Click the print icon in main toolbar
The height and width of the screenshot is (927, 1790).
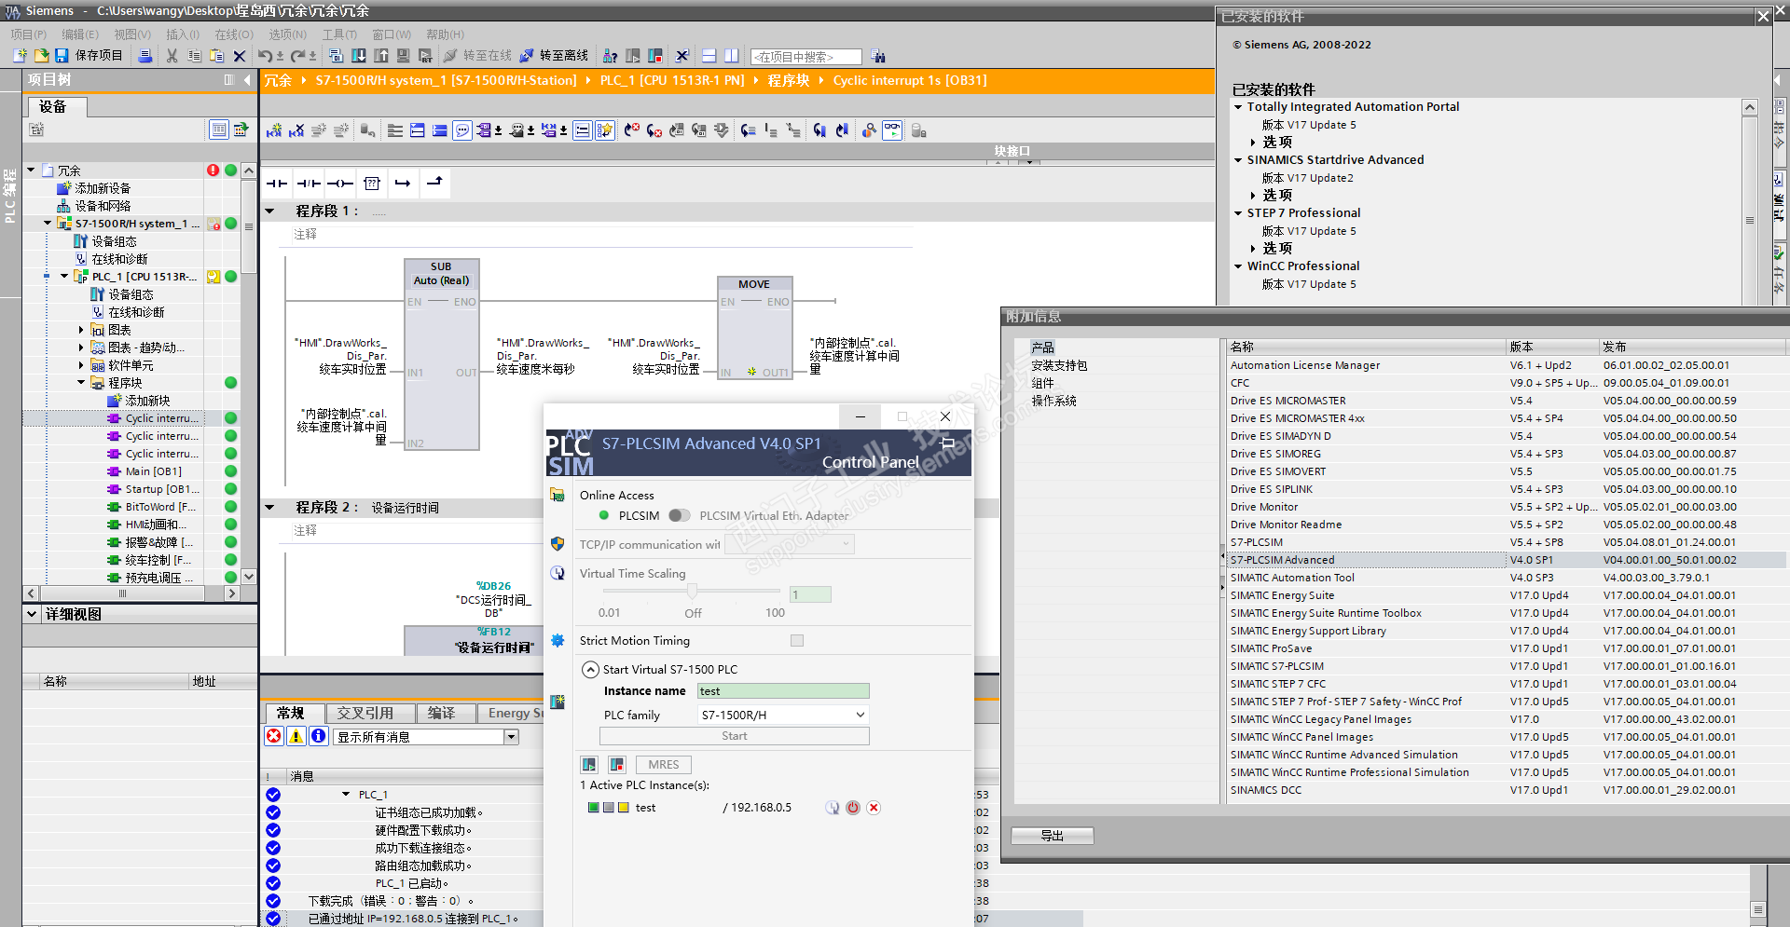click(145, 56)
